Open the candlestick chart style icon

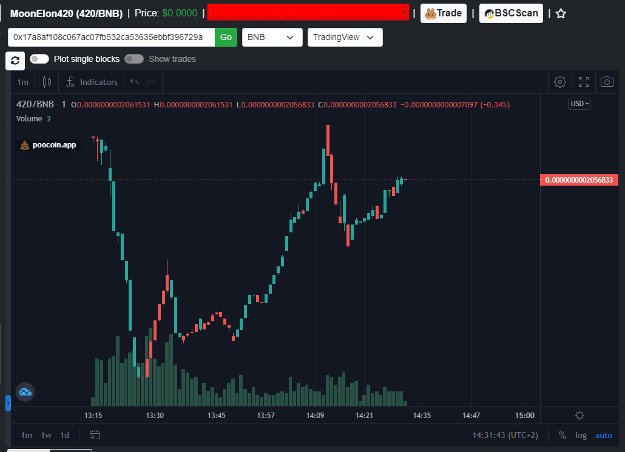pos(47,82)
